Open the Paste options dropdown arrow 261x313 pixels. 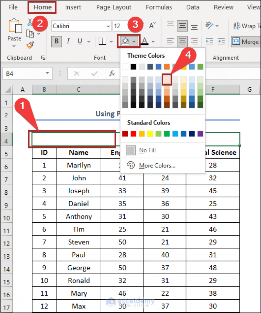14,46
